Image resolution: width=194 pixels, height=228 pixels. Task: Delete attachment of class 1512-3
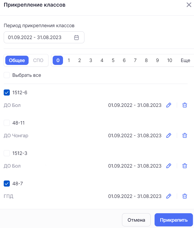(x=185, y=166)
